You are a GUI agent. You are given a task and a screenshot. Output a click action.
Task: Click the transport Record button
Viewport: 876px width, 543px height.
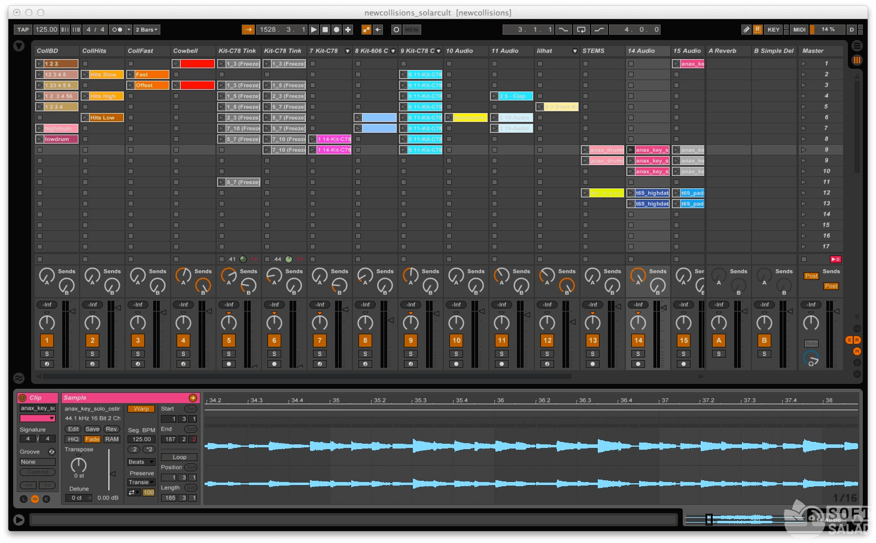tap(336, 29)
